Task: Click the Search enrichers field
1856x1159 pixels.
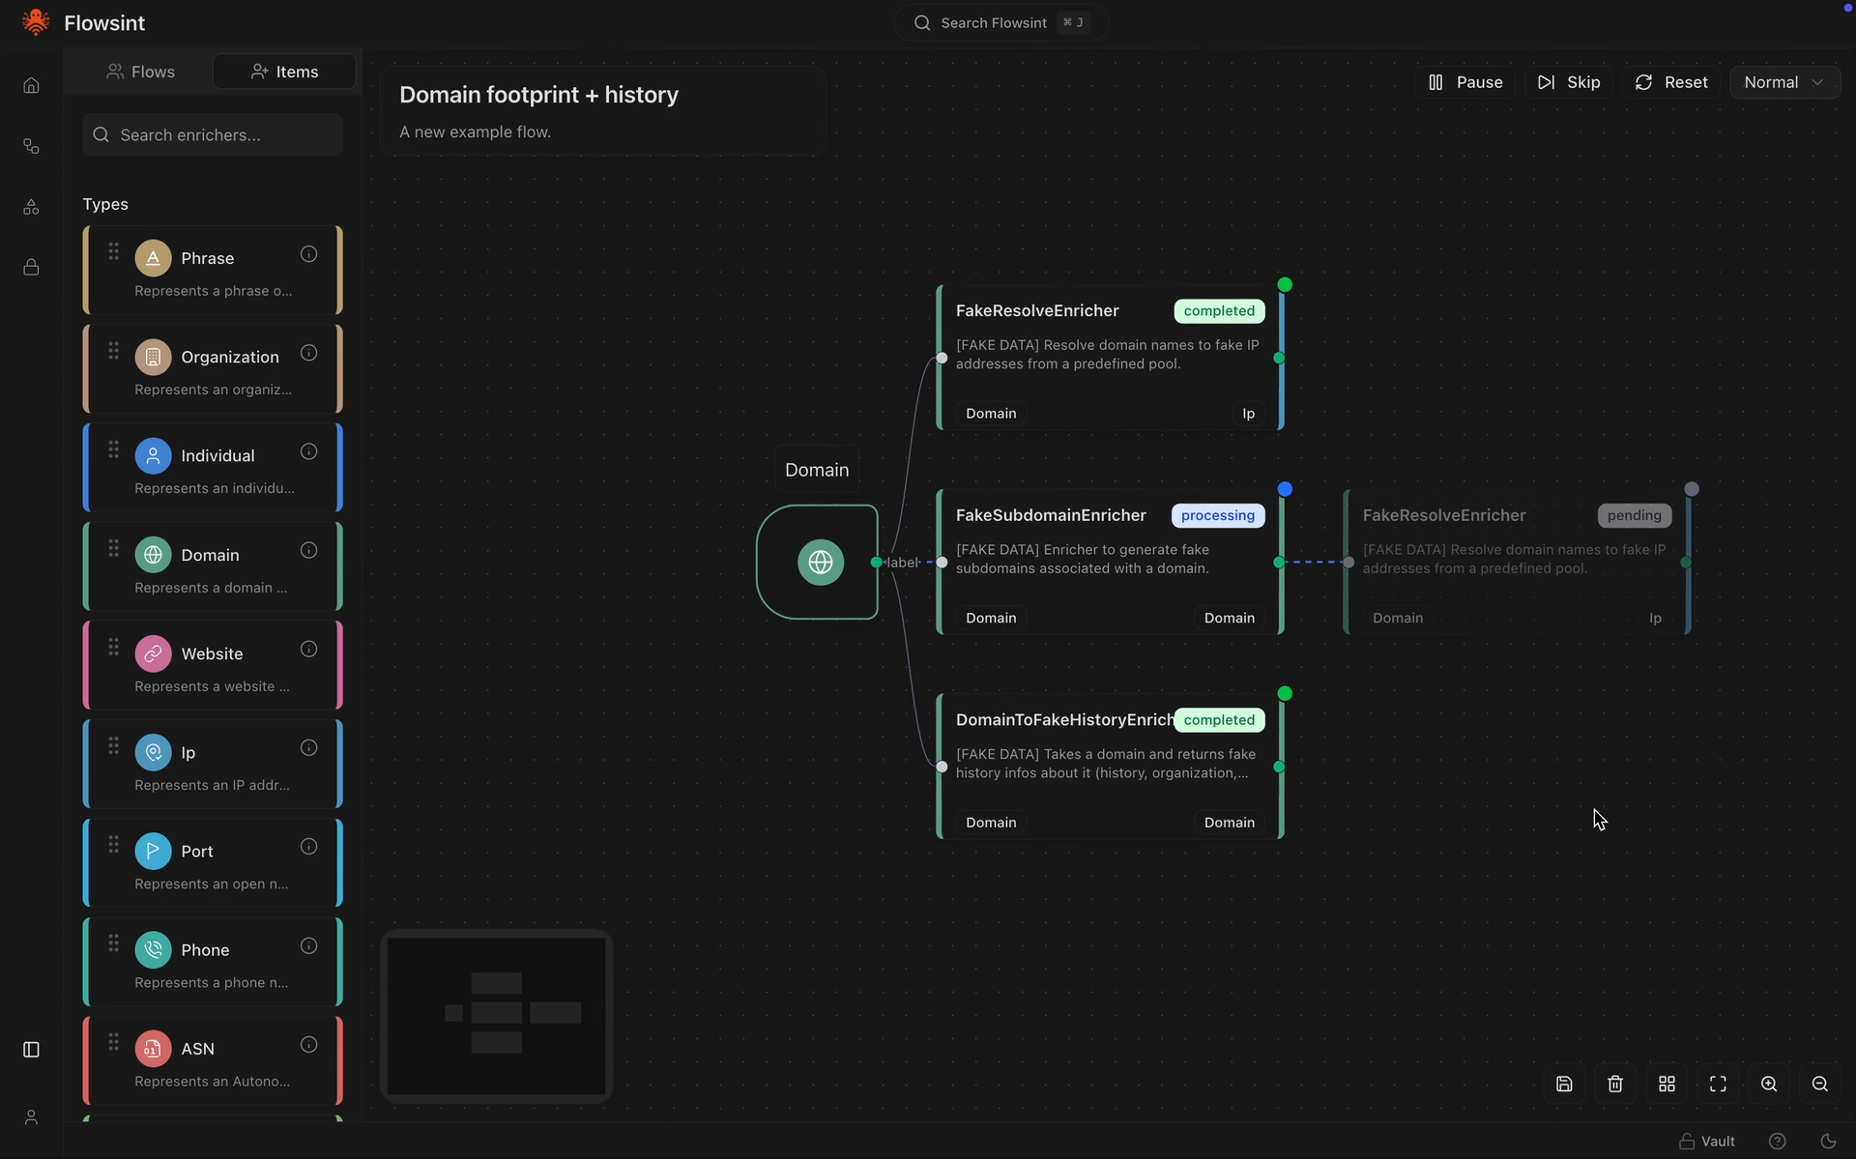Action: click(213, 134)
